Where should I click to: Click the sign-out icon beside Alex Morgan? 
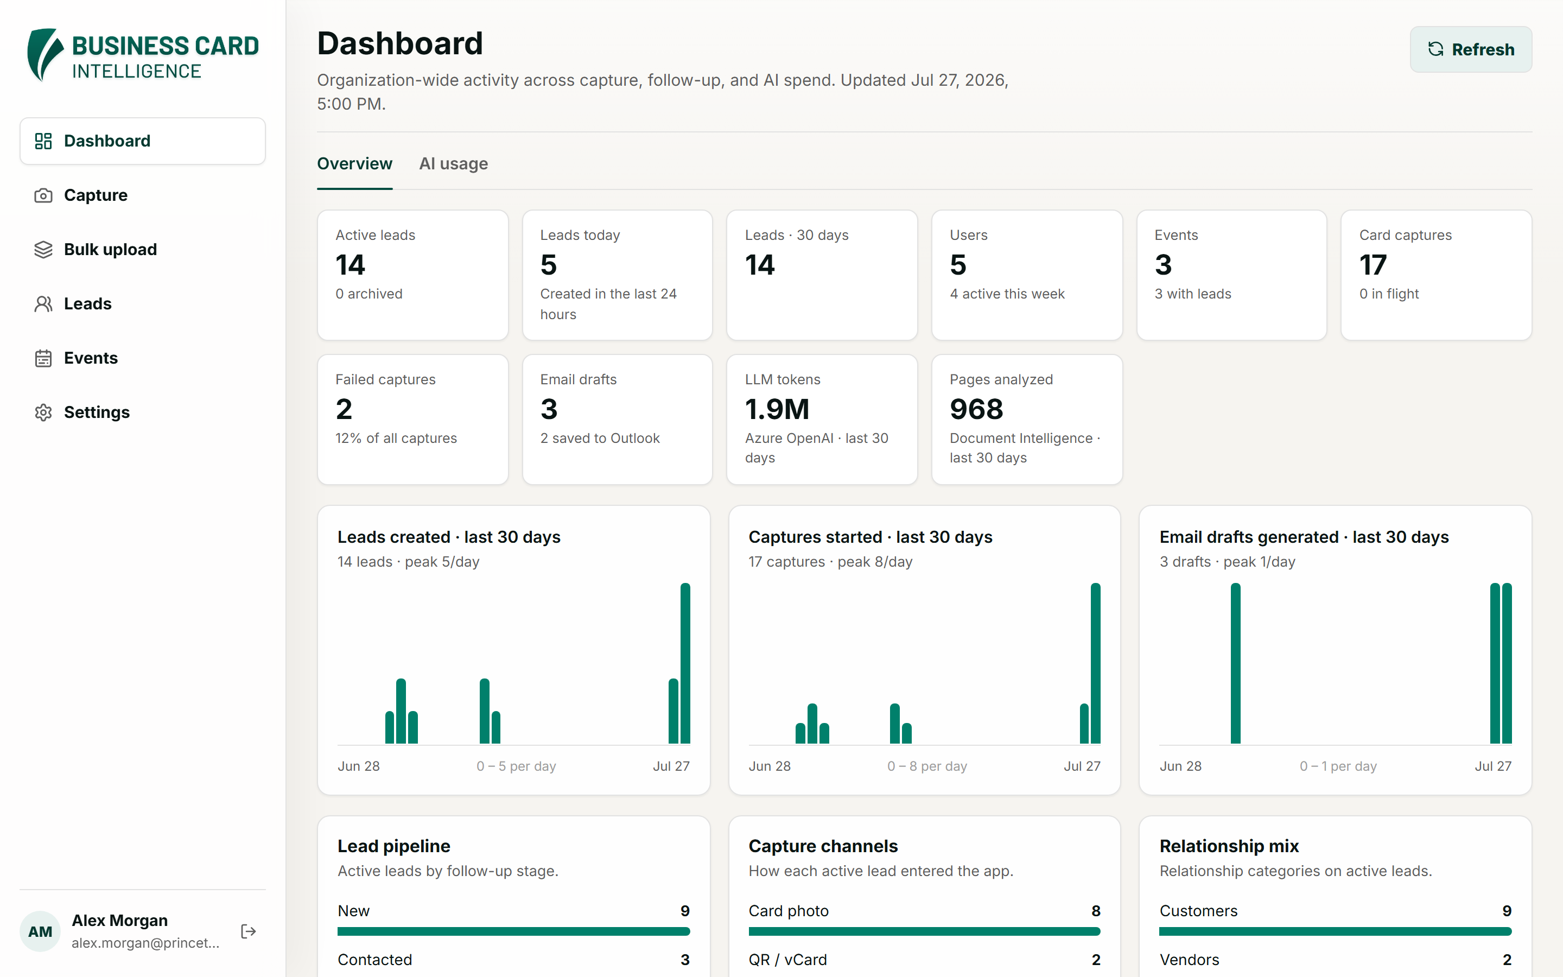click(x=249, y=931)
